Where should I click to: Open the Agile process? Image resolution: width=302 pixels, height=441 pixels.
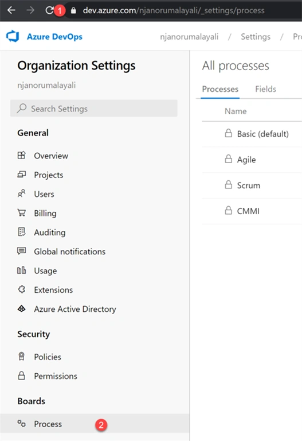tap(246, 160)
